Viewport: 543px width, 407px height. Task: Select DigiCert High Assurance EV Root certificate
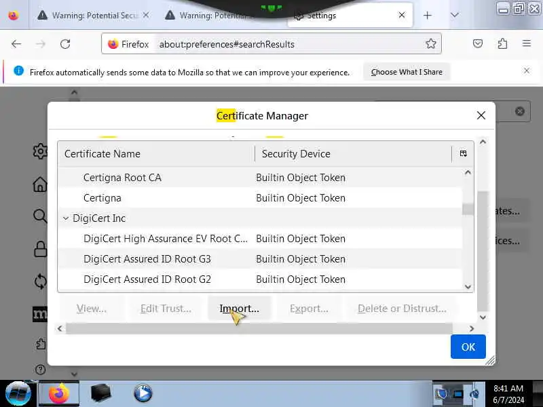point(260,239)
